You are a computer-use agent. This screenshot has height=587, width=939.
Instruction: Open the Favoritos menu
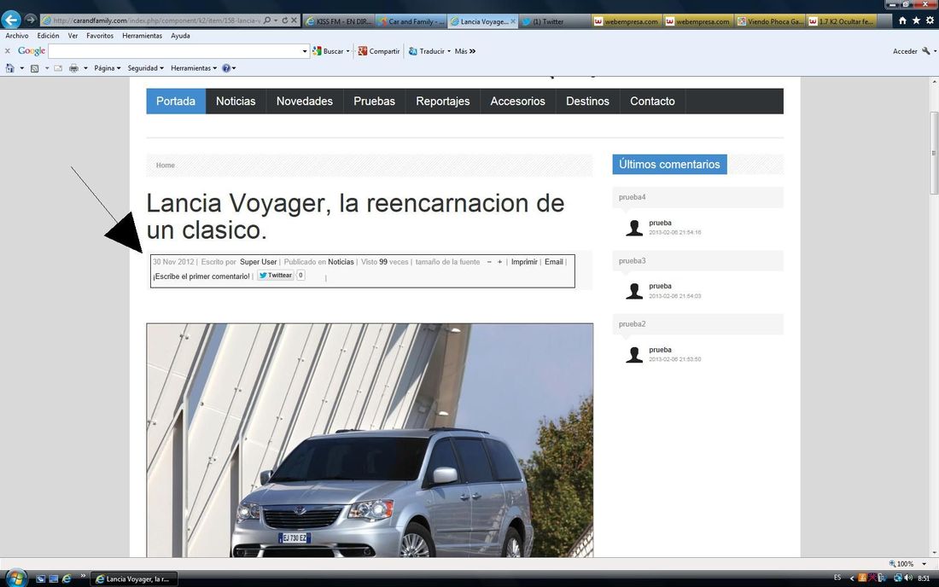[x=99, y=36]
